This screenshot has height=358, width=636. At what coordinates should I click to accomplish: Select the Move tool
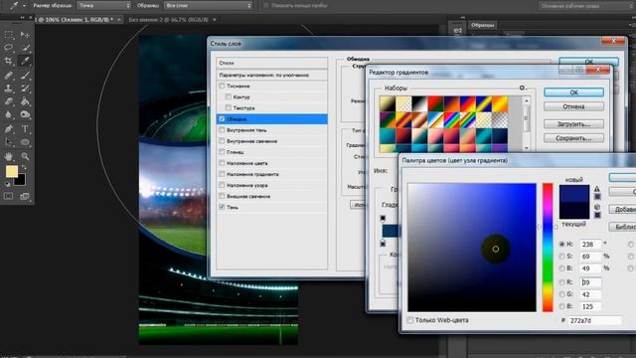coord(25,35)
